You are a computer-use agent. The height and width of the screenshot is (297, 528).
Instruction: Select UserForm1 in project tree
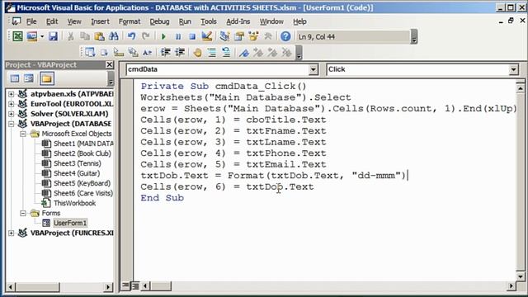pyautogui.click(x=70, y=223)
